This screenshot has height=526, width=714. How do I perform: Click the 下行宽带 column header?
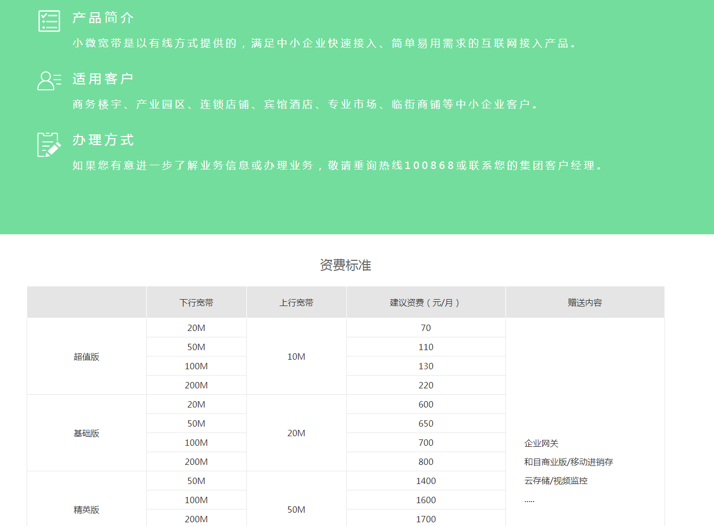click(196, 303)
